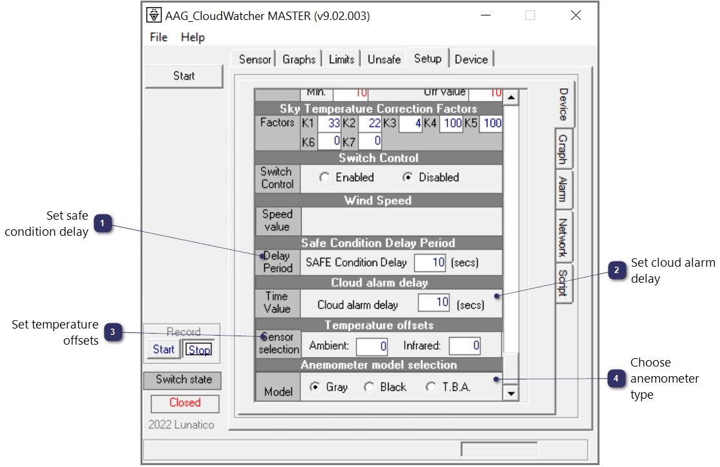
Task: Click the K7 factor input field
Action: point(370,141)
